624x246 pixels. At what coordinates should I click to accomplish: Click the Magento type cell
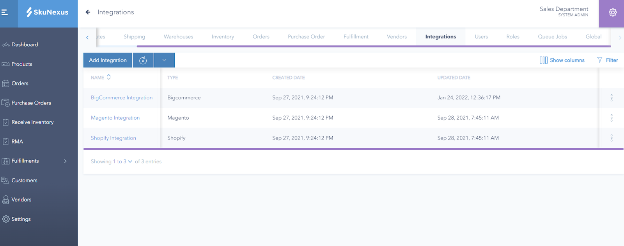coord(178,118)
